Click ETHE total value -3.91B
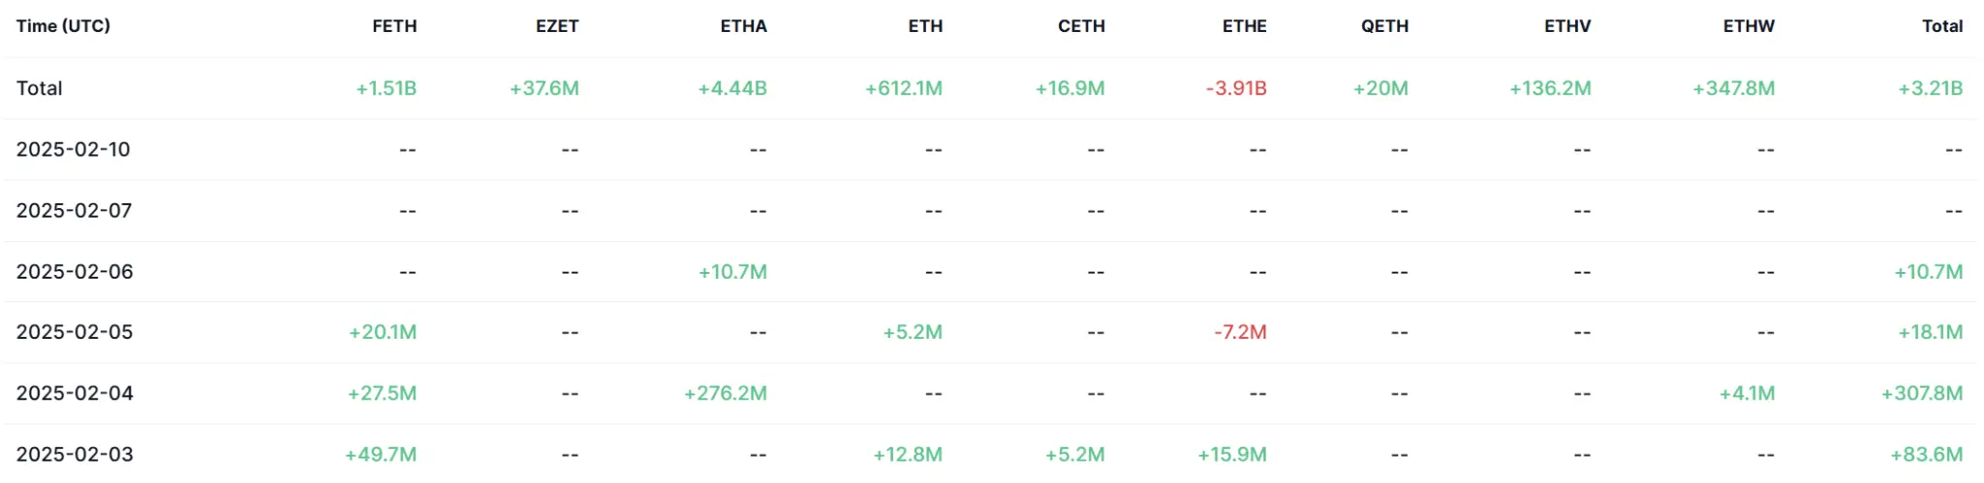Screen dimensions: 1984x483 [1236, 88]
